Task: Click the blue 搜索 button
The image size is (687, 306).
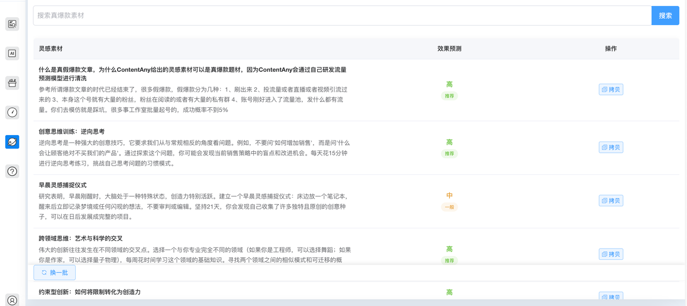Action: pos(665,16)
